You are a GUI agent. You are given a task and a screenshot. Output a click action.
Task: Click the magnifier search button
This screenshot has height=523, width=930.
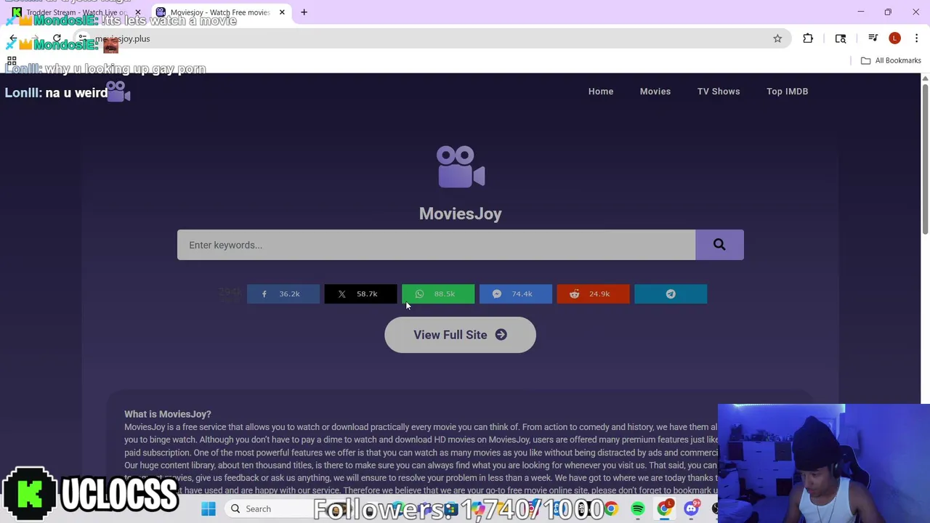pos(719,245)
